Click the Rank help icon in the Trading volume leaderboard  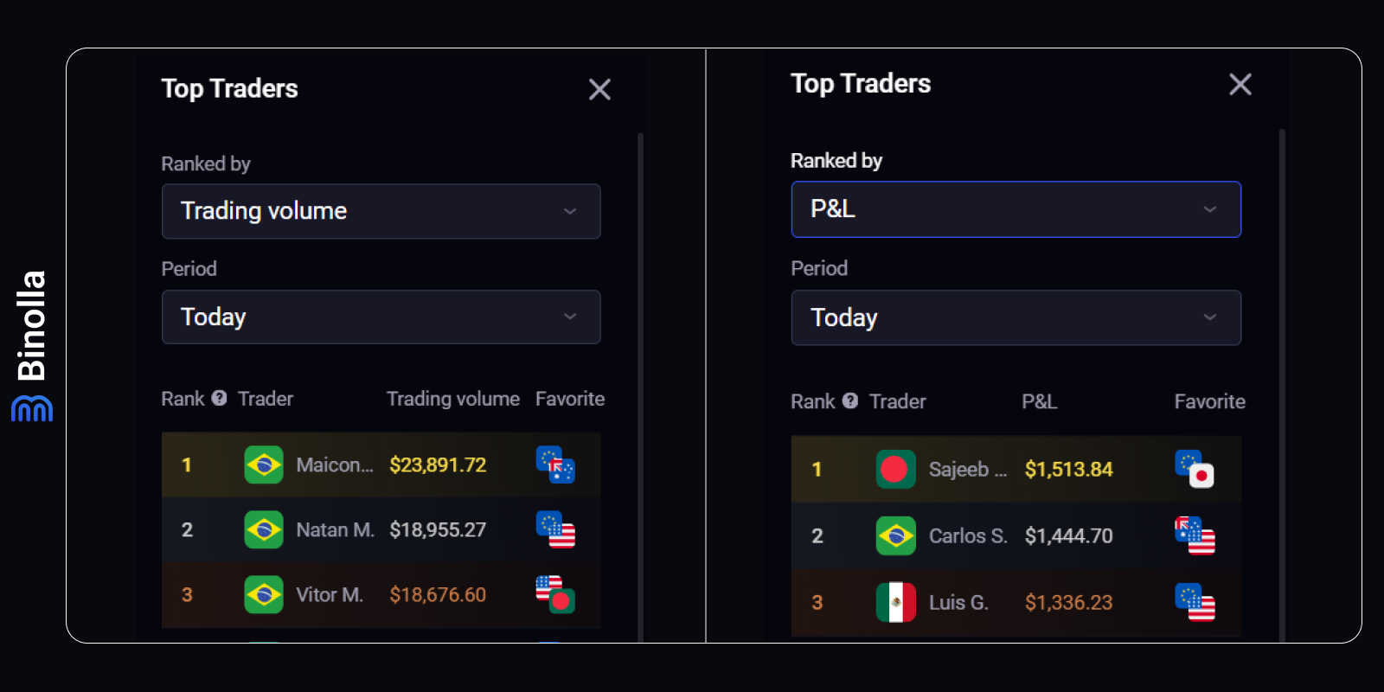219,398
